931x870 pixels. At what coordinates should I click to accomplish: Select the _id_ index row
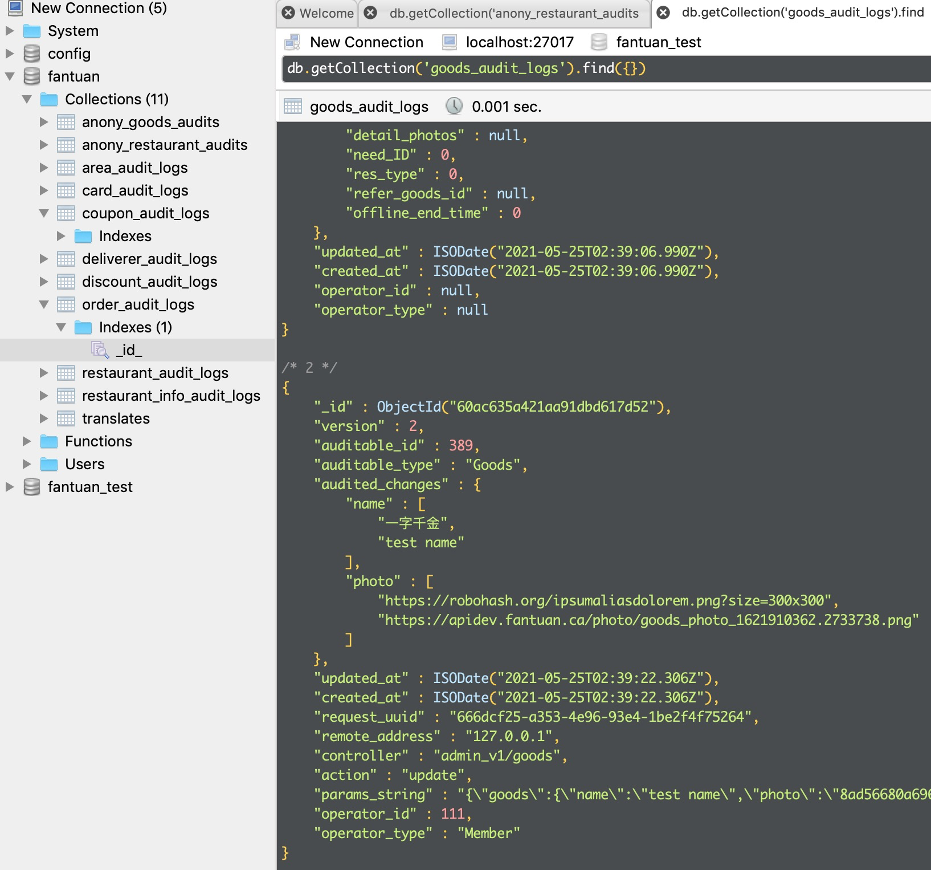[x=137, y=350]
